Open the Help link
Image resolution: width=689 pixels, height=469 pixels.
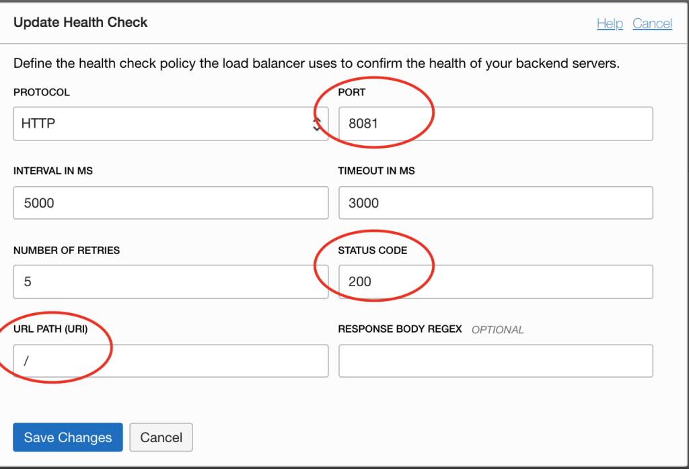610,23
